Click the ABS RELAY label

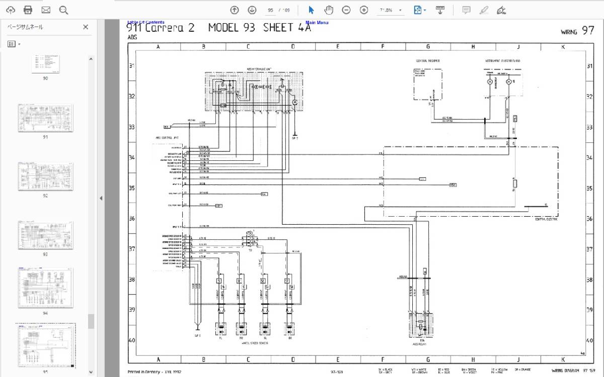pos(420,343)
